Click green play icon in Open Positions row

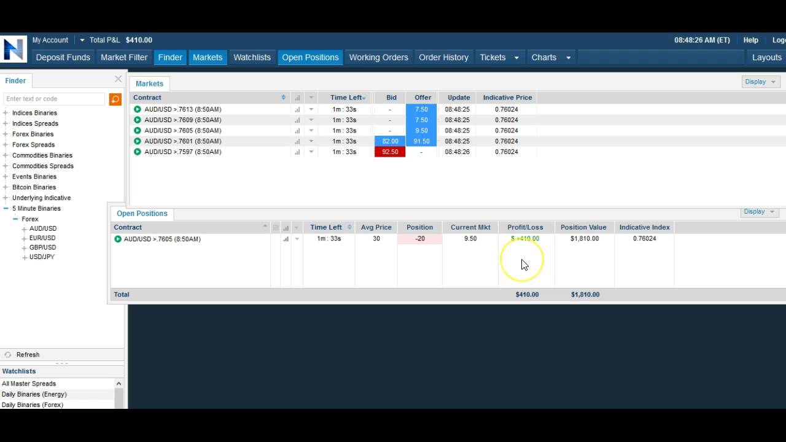click(118, 239)
